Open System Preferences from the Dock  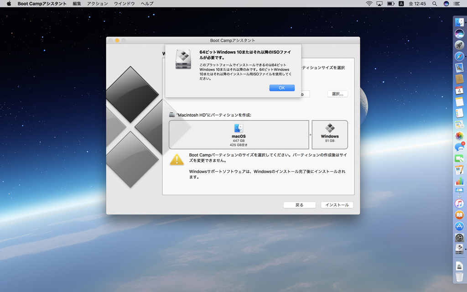coord(459,238)
